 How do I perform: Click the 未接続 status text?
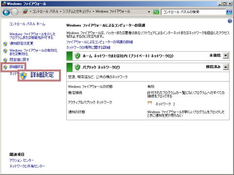coord(215,55)
